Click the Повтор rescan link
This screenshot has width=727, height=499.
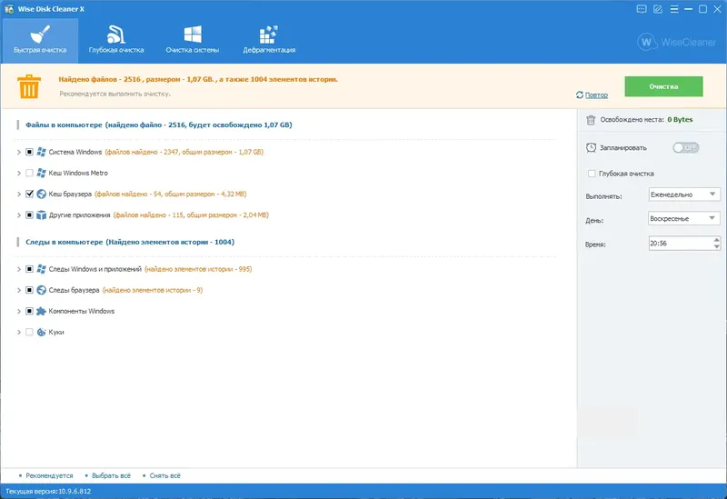point(596,95)
